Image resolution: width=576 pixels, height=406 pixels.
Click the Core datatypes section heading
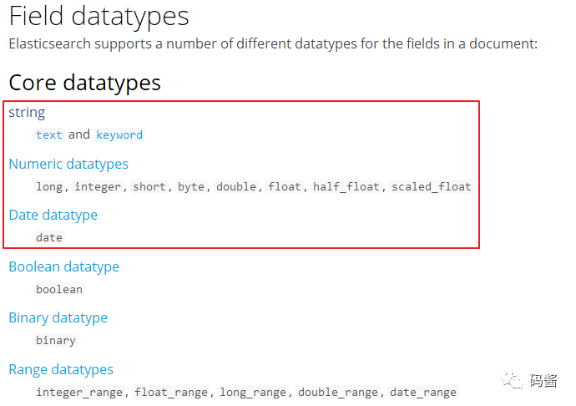(x=85, y=83)
